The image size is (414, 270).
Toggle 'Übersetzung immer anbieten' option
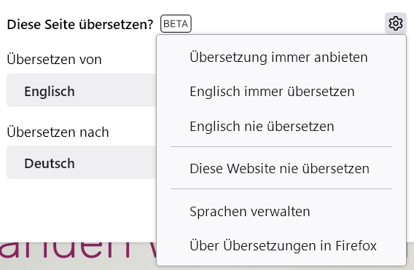pyautogui.click(x=281, y=57)
